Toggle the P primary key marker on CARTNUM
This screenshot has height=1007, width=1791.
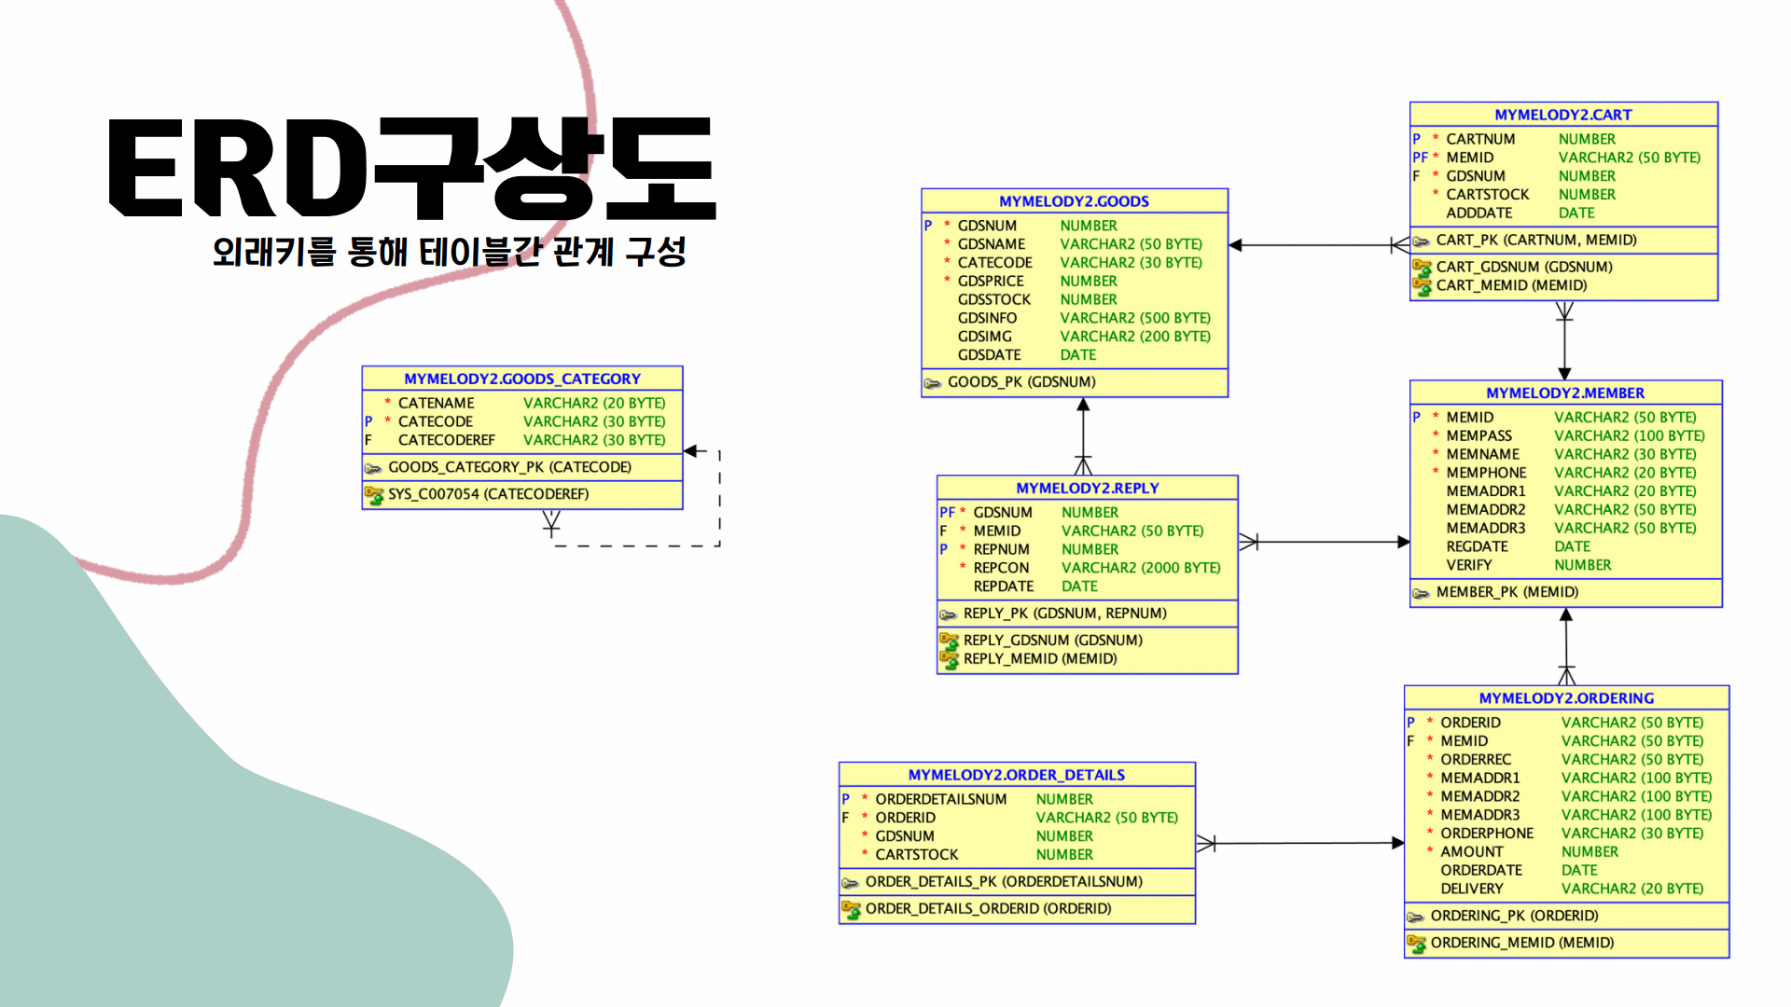click(x=1414, y=138)
